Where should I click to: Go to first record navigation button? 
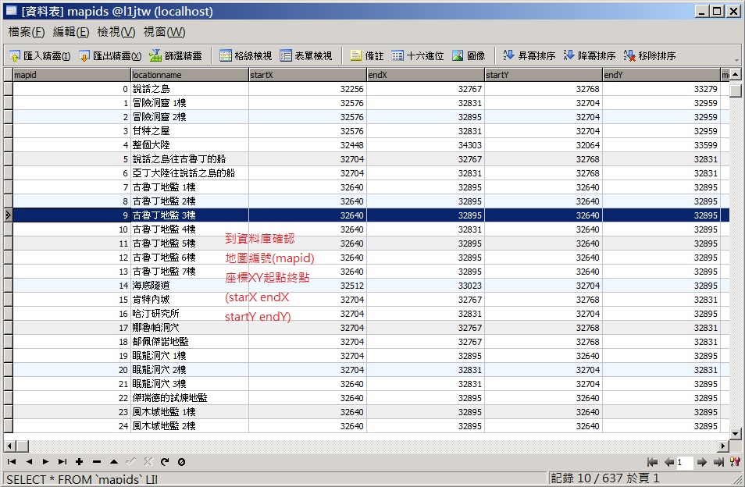pos(12,461)
